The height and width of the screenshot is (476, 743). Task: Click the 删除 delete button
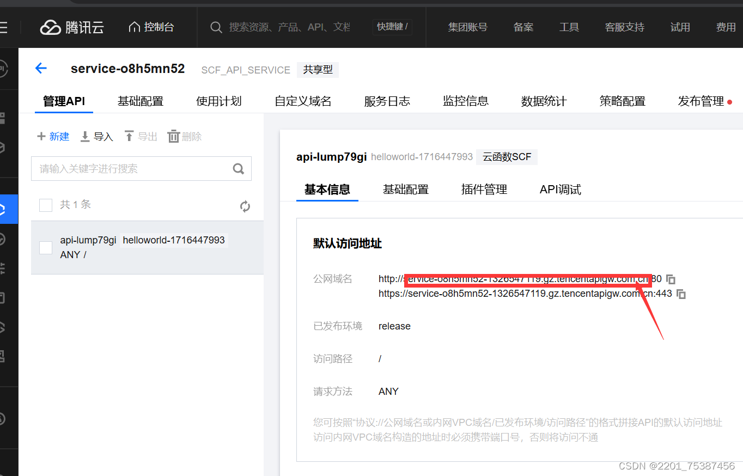(x=185, y=136)
